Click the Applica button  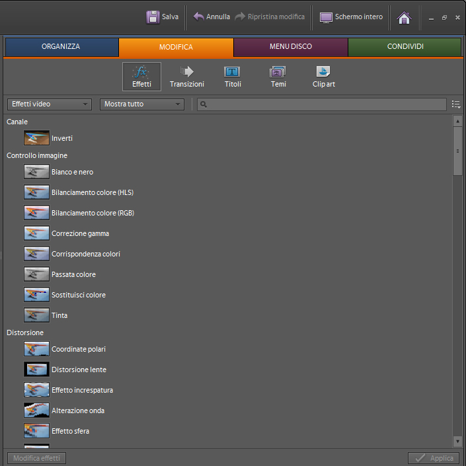433,458
